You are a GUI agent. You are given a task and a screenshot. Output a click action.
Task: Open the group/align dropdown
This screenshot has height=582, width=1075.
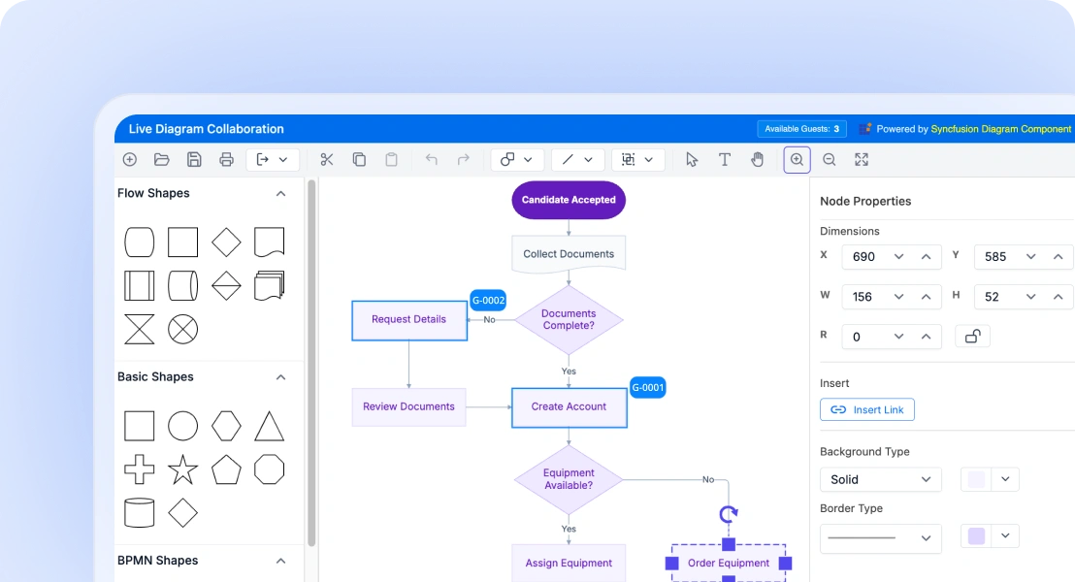637,160
